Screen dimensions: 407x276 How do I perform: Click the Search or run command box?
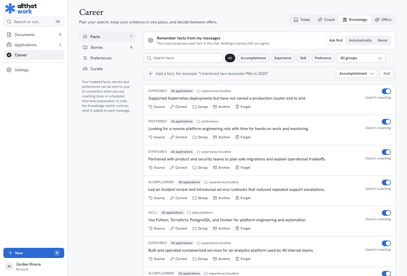pos(34,22)
